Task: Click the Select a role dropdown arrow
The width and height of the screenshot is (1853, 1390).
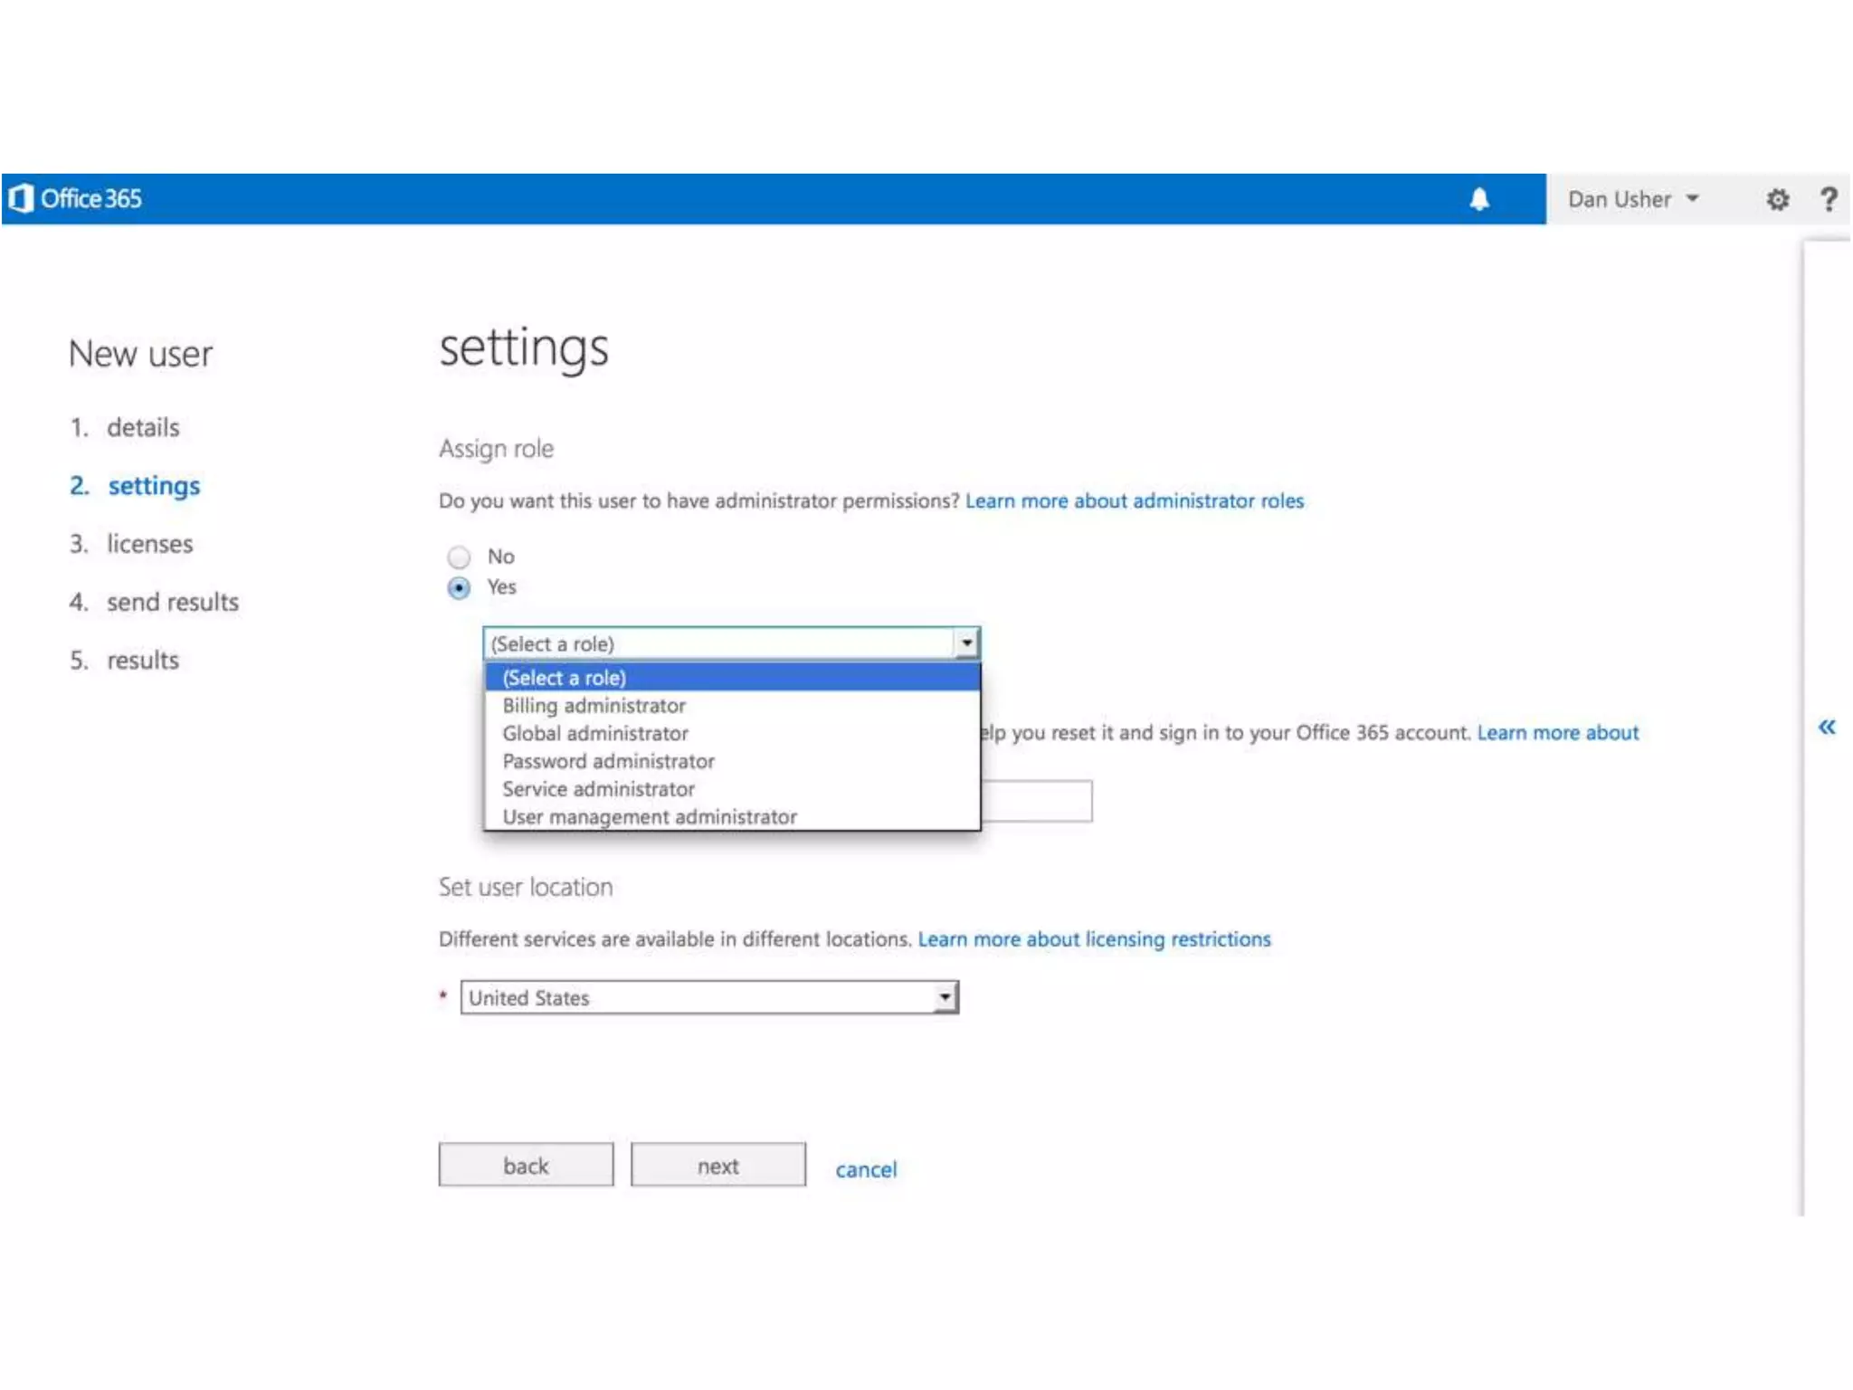Action: tap(966, 643)
